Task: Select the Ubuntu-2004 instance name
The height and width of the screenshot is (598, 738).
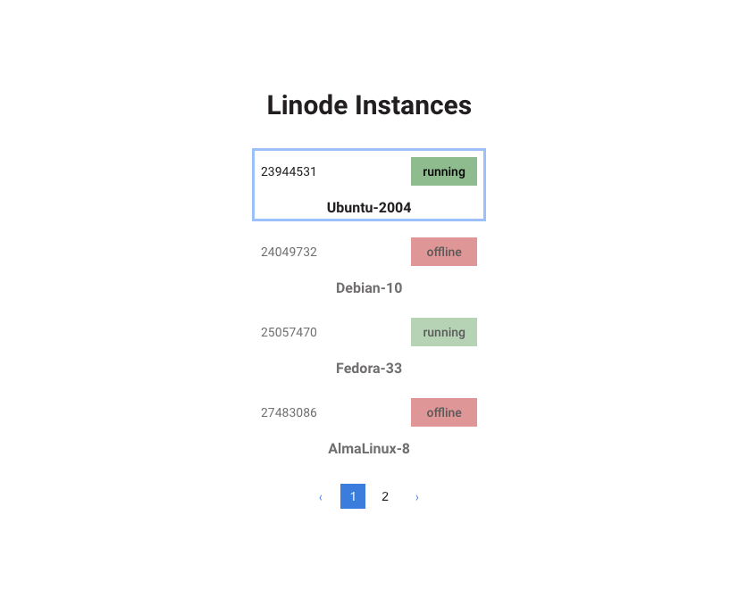Action: click(369, 207)
